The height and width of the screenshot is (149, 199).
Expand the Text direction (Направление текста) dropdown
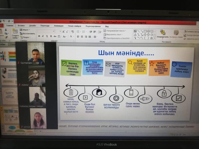pos(115,31)
